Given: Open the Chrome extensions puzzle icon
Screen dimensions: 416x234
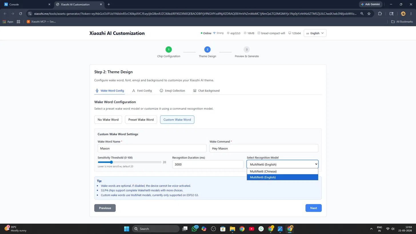Looking at the screenshot, I should click(380, 13).
